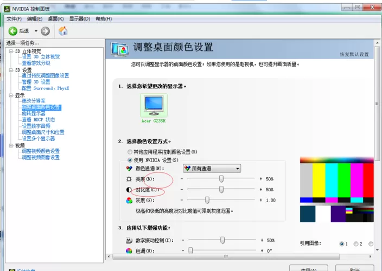Screen dimensions: 382x271
Task: Open 旋转显示器 task
Action: click(34, 113)
